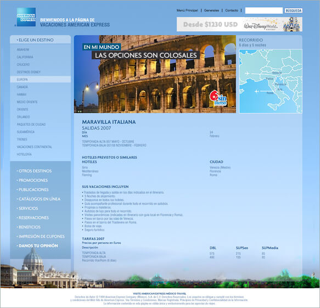Click the Búsqueda button
This screenshot has height=308, width=320.
point(294,10)
